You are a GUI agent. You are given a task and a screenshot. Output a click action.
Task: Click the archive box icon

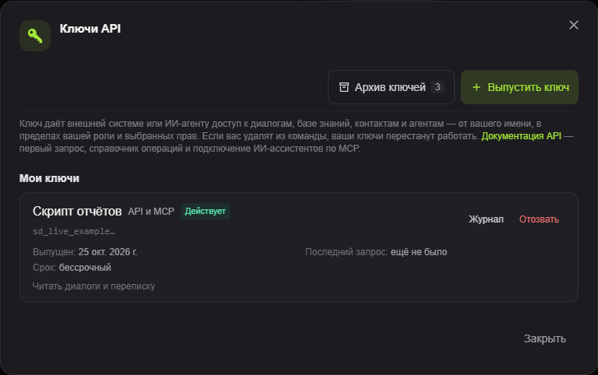[x=344, y=87]
